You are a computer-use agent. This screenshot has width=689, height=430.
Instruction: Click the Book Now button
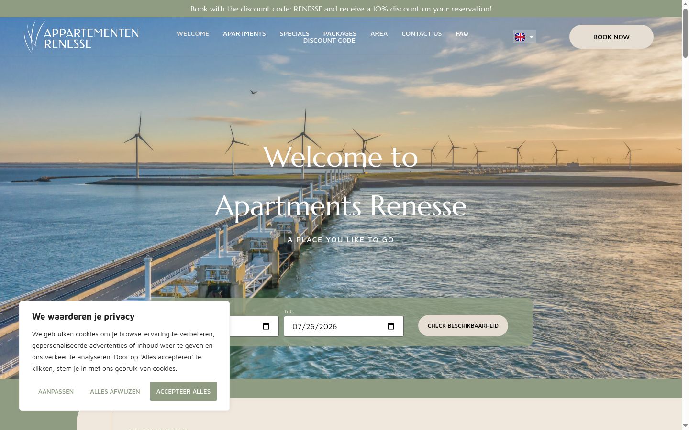tap(611, 37)
